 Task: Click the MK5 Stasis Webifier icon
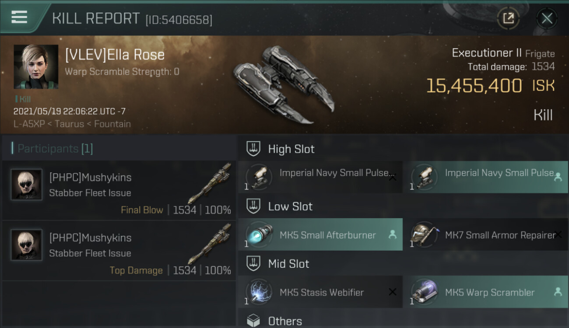(259, 292)
